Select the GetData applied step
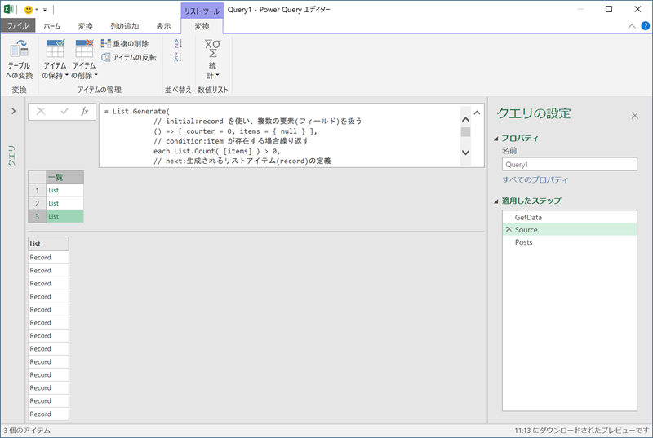The height and width of the screenshot is (438, 653). [528, 218]
